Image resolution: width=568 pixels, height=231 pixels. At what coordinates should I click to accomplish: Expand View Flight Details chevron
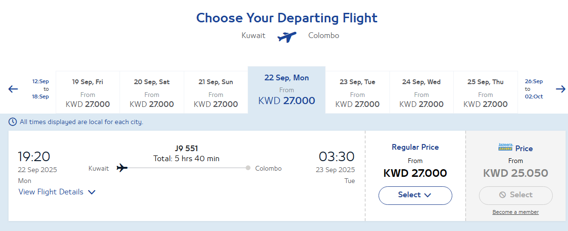click(92, 192)
